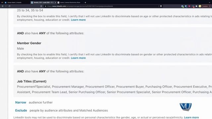Click the browser Update button

pyautogui.click(x=206, y=6)
